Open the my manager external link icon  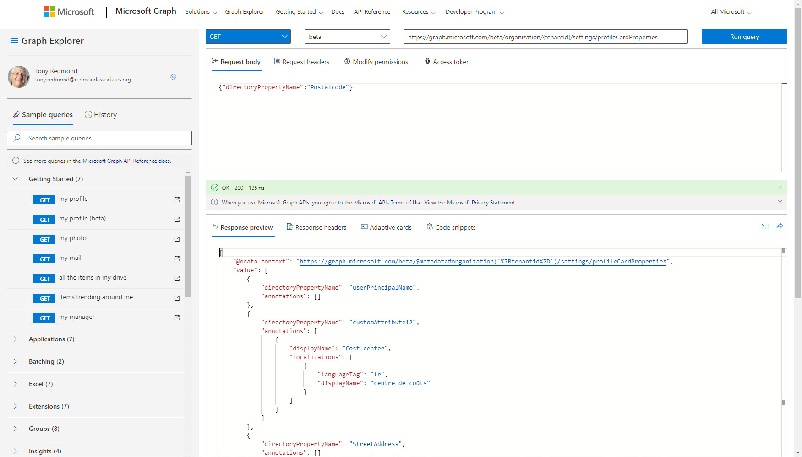click(177, 317)
